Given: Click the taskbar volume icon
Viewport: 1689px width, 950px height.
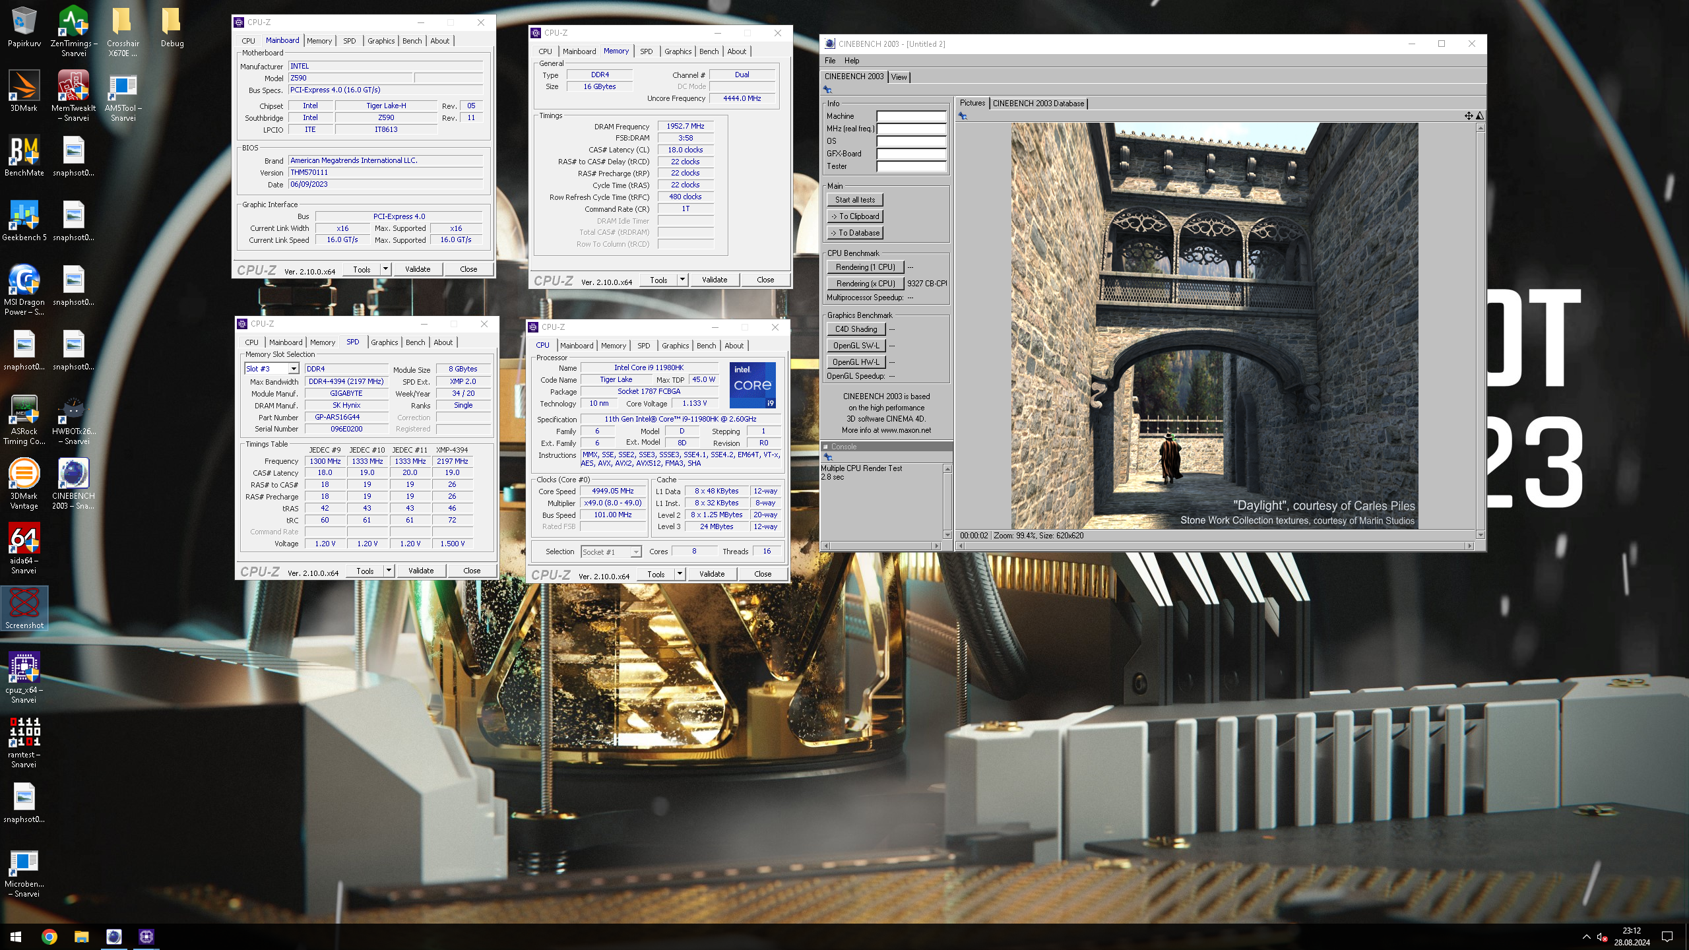Looking at the screenshot, I should point(1602,936).
